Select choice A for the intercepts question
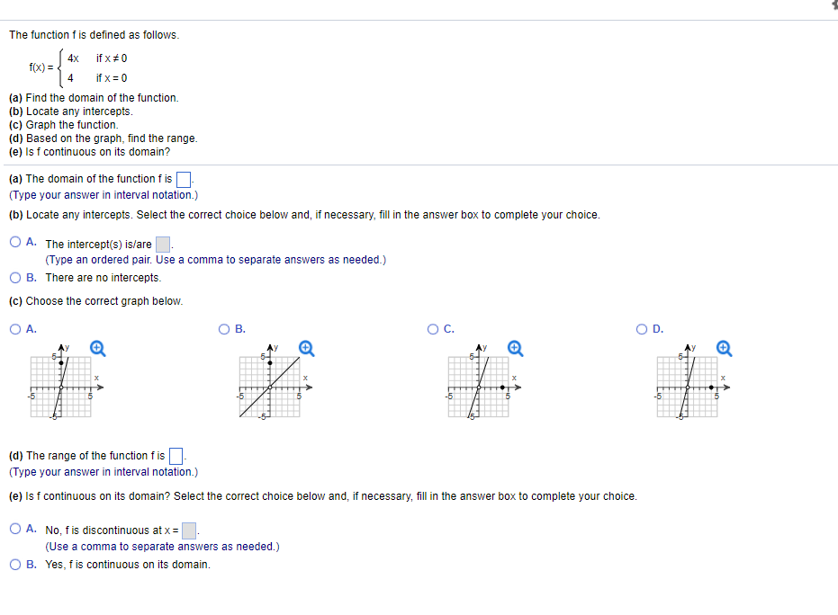The height and width of the screenshot is (615, 838). point(15,241)
